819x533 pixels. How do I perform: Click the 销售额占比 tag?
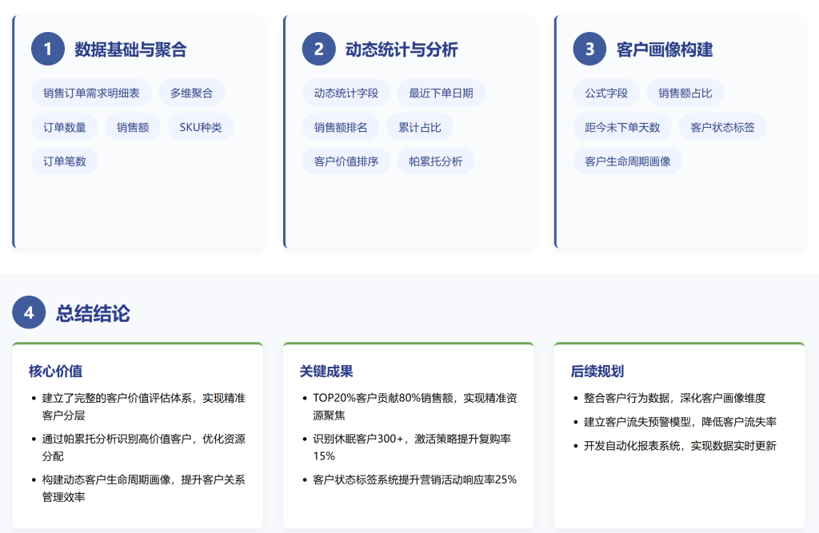click(x=685, y=93)
